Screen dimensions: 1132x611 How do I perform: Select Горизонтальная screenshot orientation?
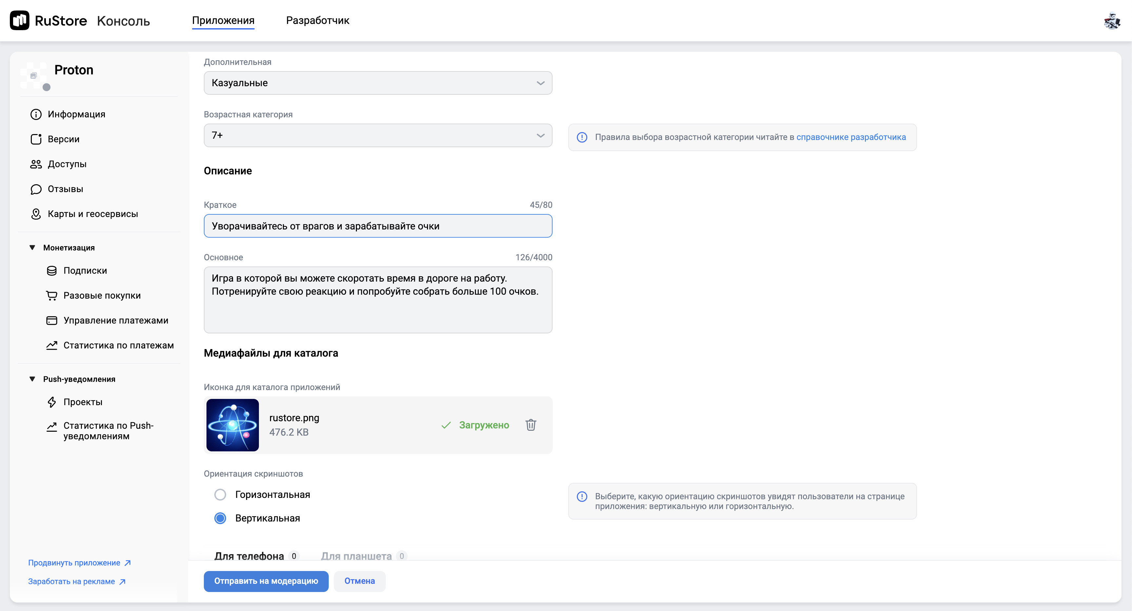point(220,495)
